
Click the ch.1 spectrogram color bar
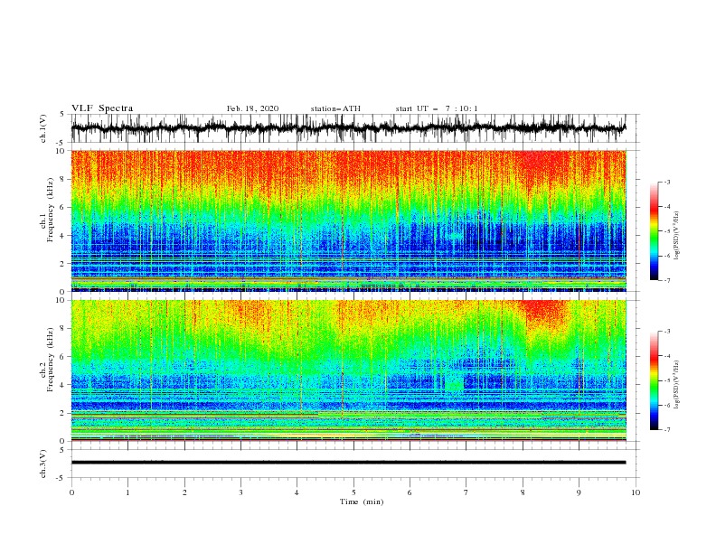654,231
